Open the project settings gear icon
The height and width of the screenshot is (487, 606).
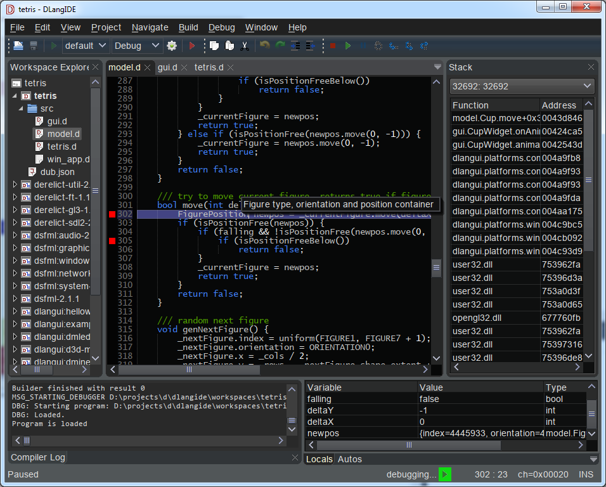(x=172, y=46)
